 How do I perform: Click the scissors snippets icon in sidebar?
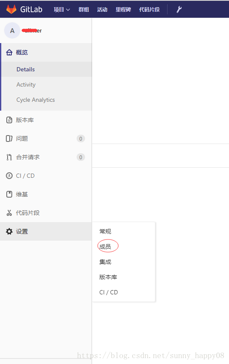pos(9,213)
